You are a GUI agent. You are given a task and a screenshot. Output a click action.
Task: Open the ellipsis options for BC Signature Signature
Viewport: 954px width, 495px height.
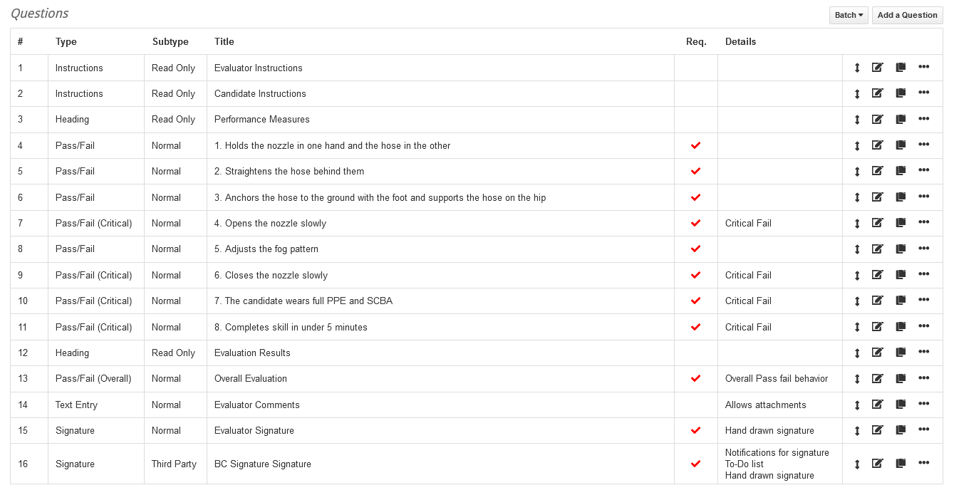click(924, 463)
